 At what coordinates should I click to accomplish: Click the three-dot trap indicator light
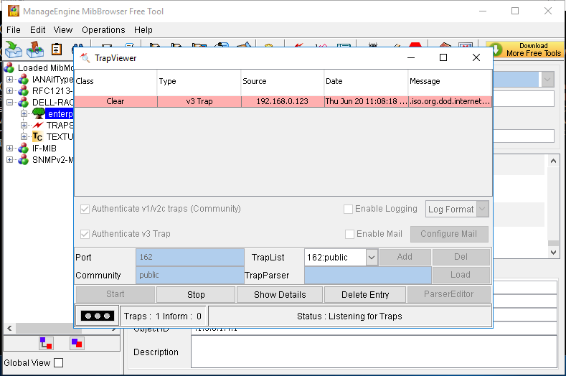tap(98, 316)
